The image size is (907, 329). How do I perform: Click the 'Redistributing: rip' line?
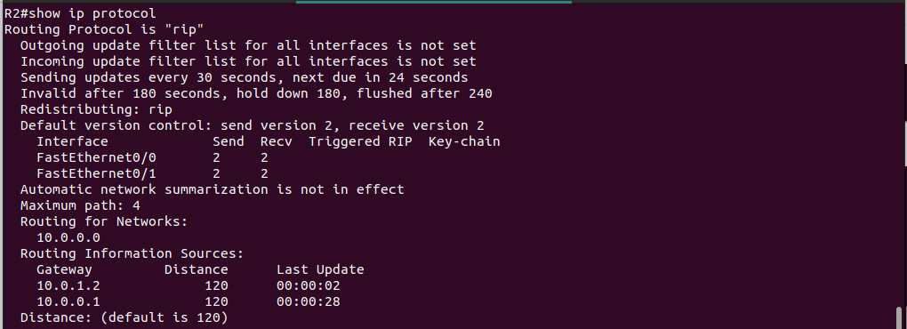(97, 109)
